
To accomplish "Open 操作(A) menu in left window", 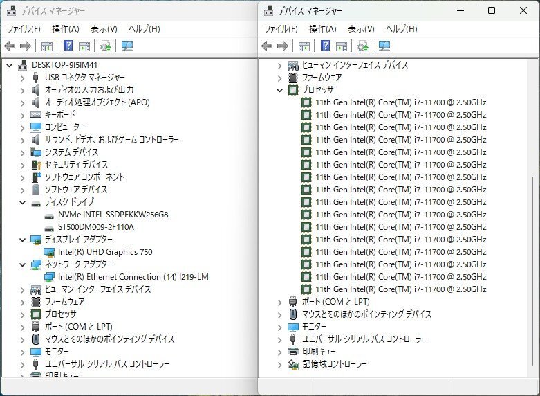I will 66,28.
